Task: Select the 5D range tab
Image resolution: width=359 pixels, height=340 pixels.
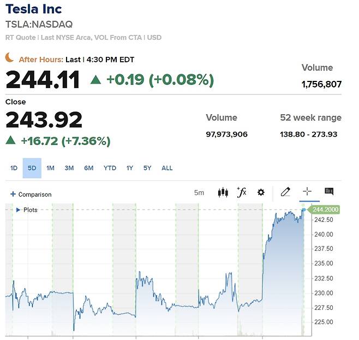Action: pyautogui.click(x=32, y=168)
